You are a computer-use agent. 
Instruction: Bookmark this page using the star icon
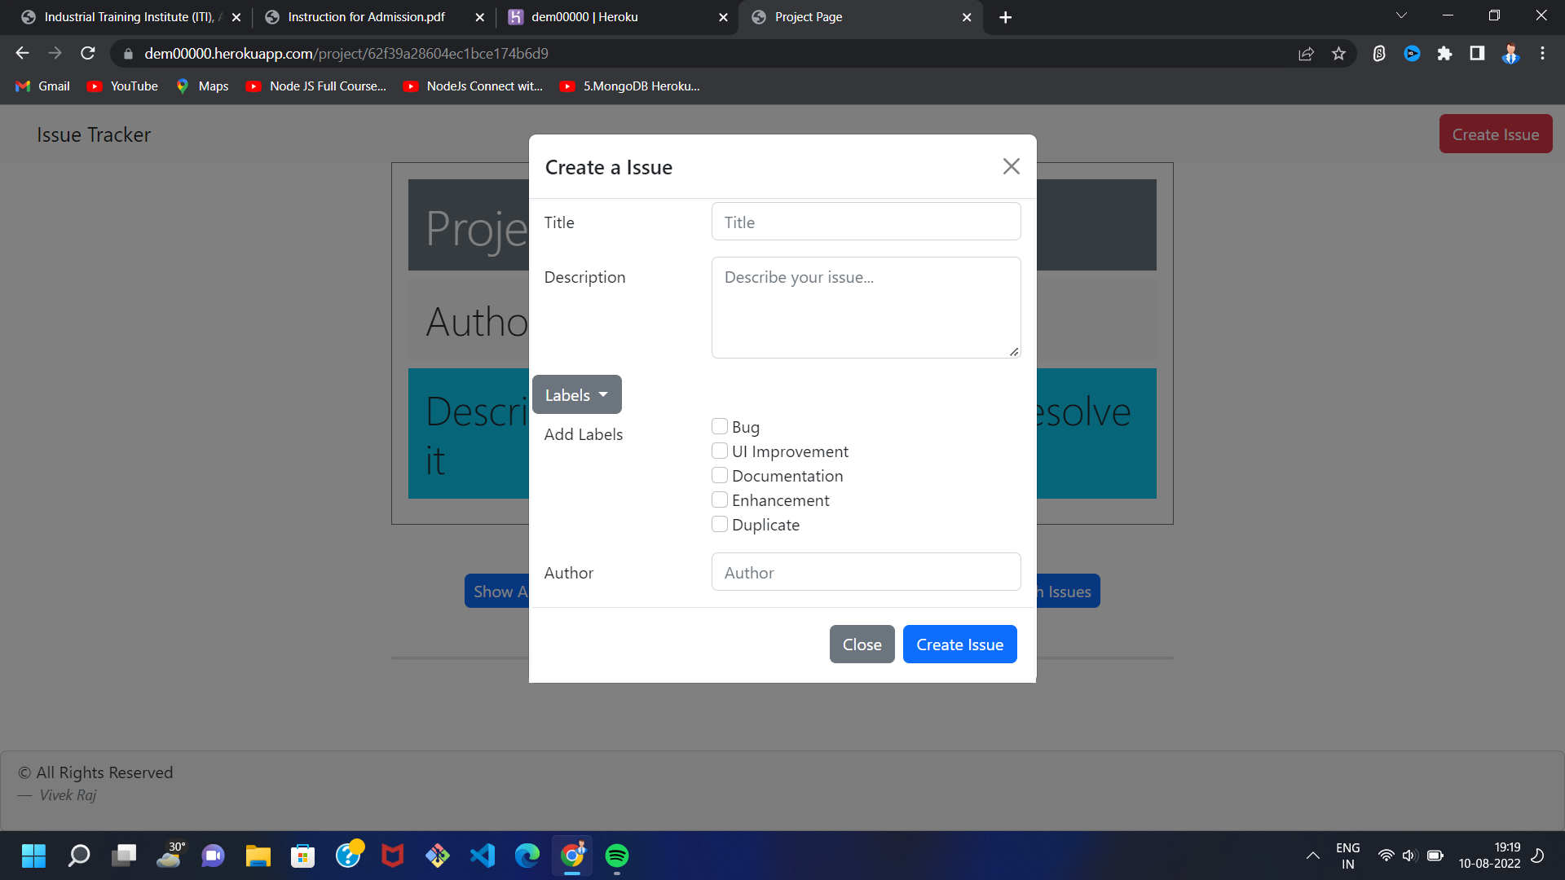click(1338, 53)
